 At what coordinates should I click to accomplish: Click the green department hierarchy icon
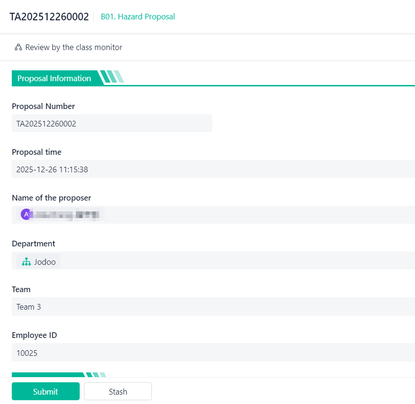click(x=26, y=262)
